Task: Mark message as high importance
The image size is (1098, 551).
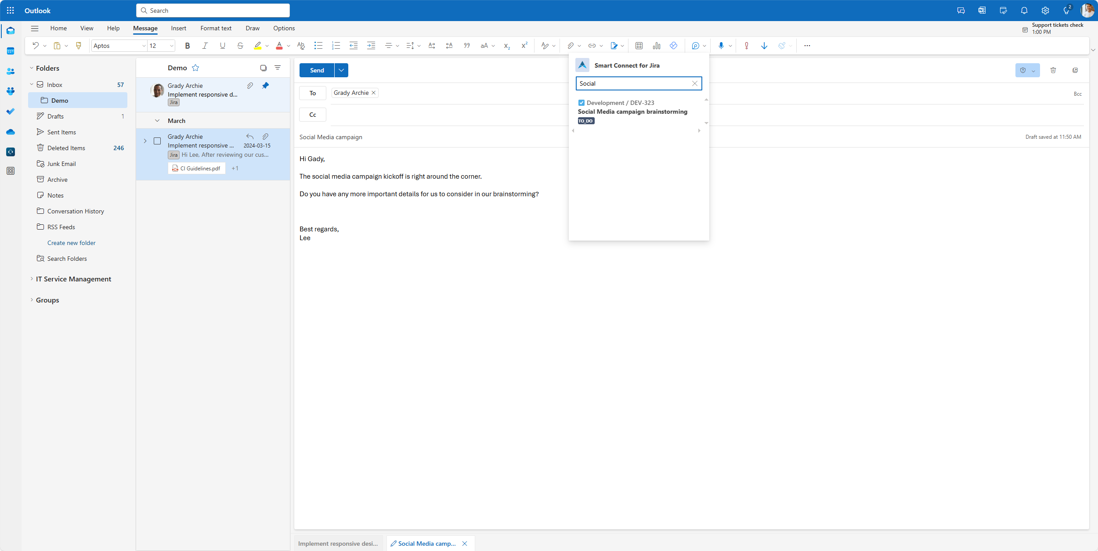Action: coord(747,46)
